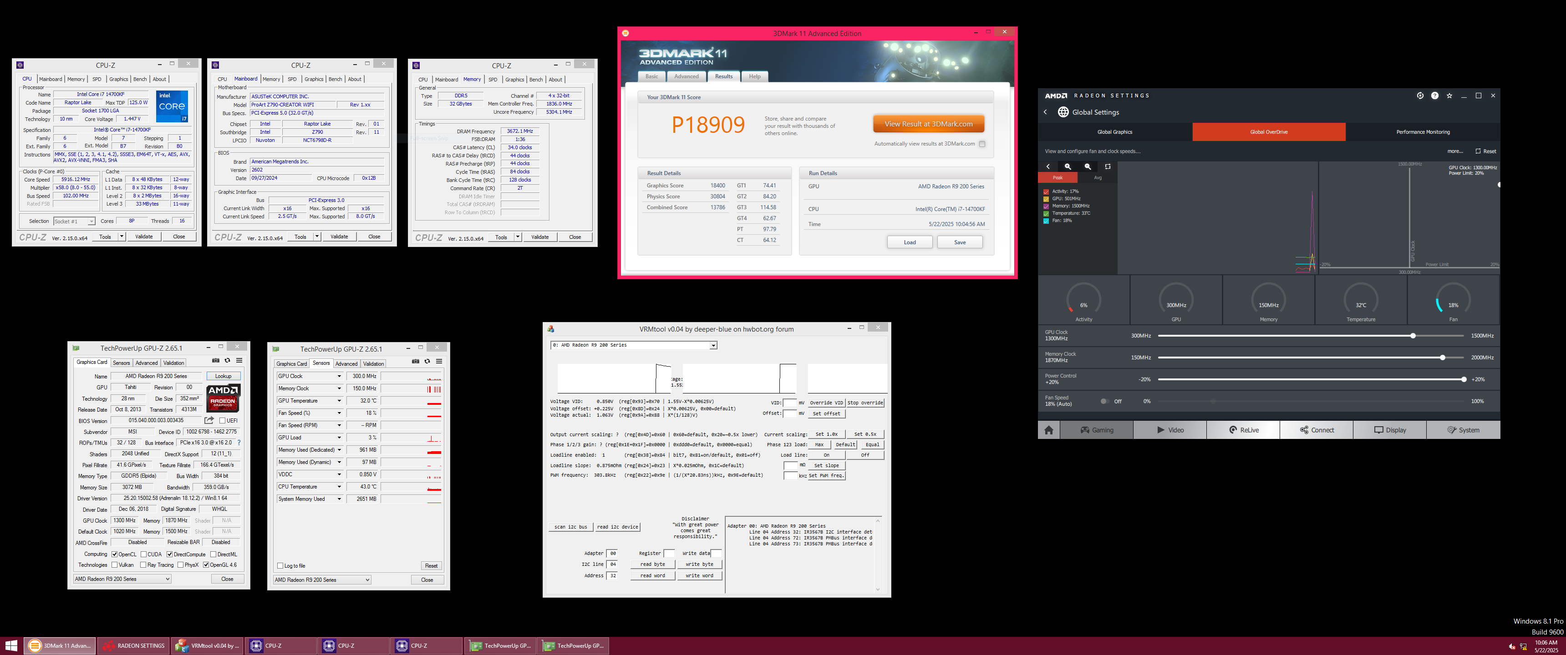Click Lookup button in GPU-Z

[x=223, y=376]
